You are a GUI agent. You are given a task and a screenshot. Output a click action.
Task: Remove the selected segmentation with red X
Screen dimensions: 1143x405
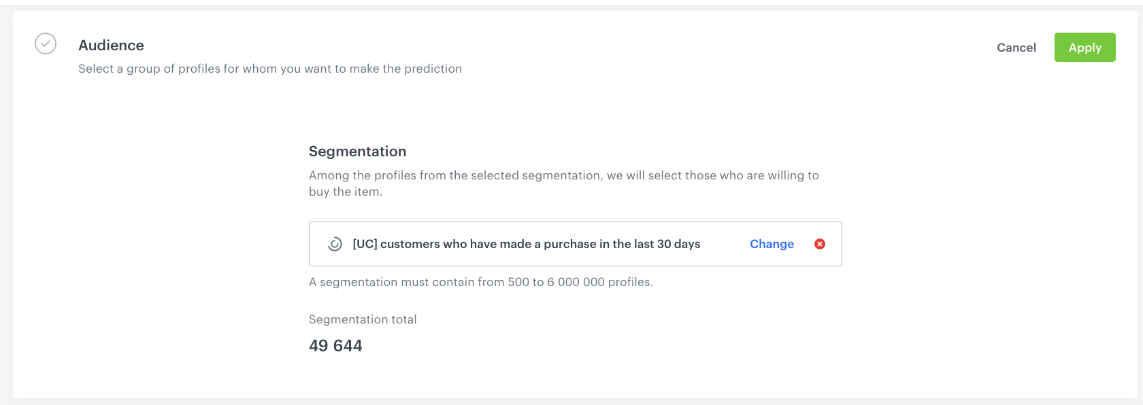[820, 244]
